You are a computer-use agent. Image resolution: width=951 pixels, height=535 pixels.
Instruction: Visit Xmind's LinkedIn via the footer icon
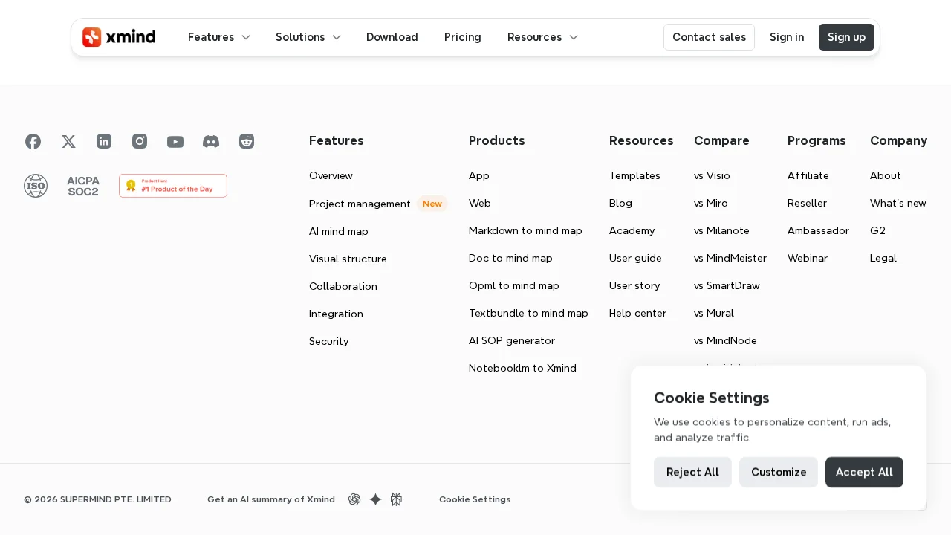(104, 141)
